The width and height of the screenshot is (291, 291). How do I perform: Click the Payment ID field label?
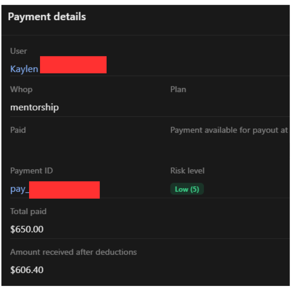(32, 171)
